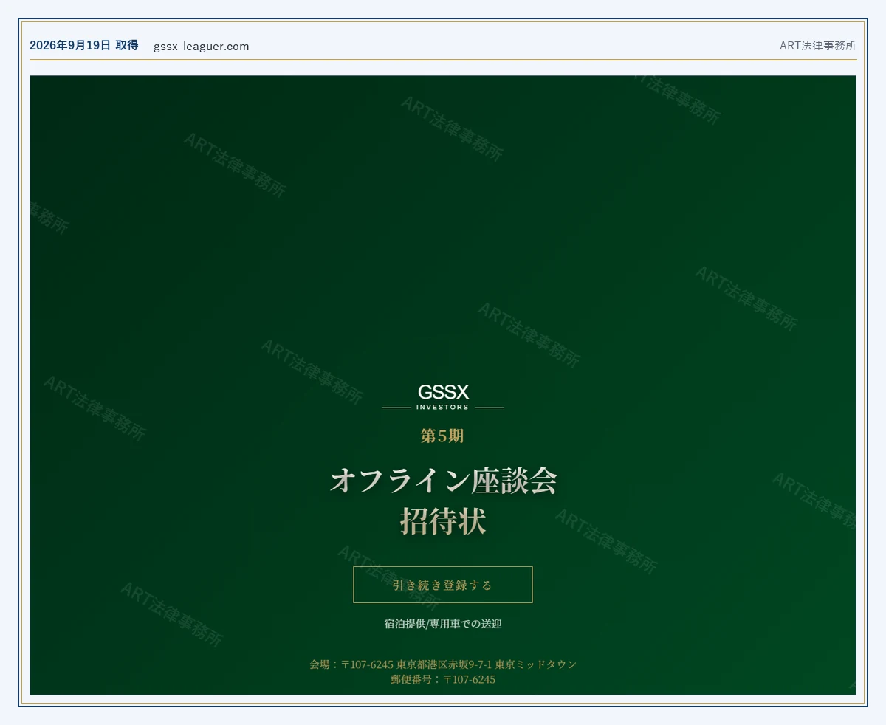Click the 宿泊提供/専用車での送迎 text

443,624
